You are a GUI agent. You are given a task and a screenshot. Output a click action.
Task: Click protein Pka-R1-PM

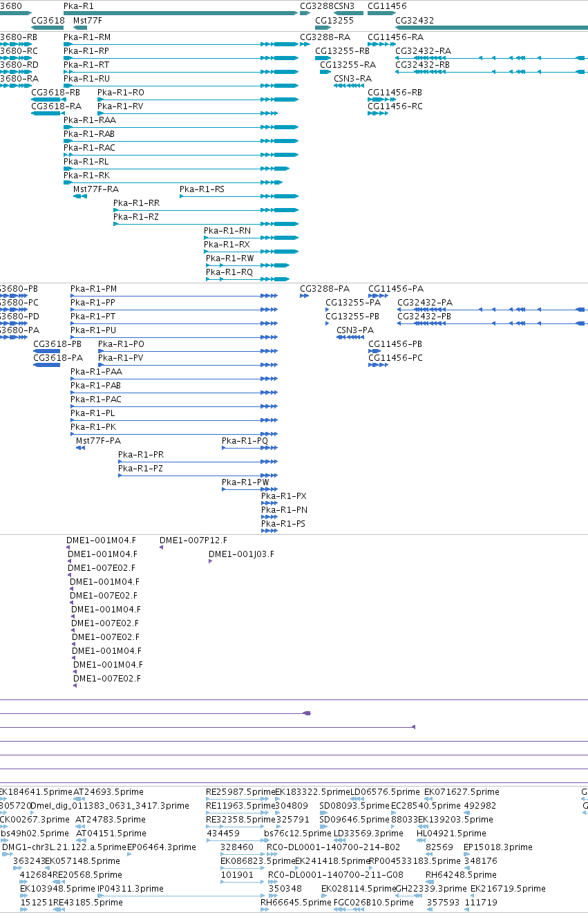[x=94, y=289]
